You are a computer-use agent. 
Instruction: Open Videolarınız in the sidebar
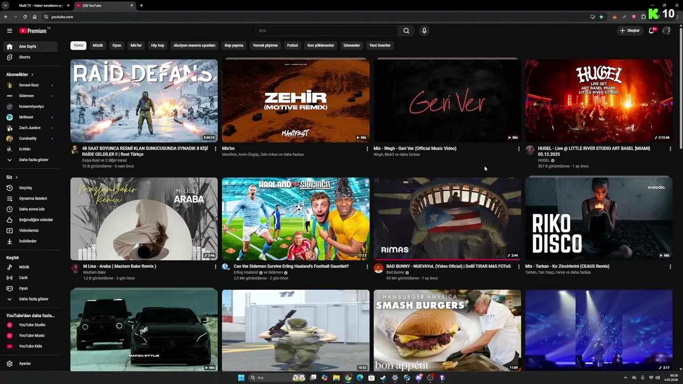pyautogui.click(x=30, y=230)
